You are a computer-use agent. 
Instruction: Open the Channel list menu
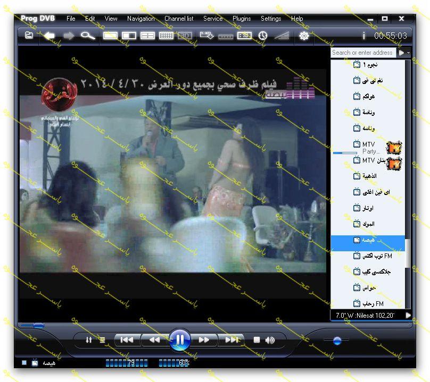[179, 19]
